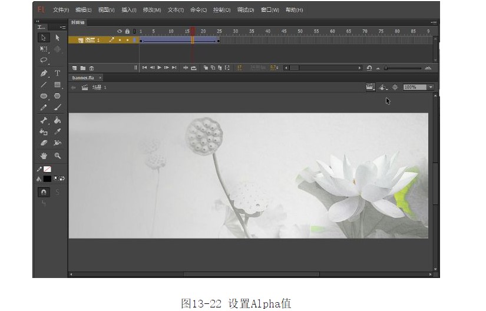The image size is (486, 311).
Task: Open the 修改(M) menu
Action: tap(151, 10)
